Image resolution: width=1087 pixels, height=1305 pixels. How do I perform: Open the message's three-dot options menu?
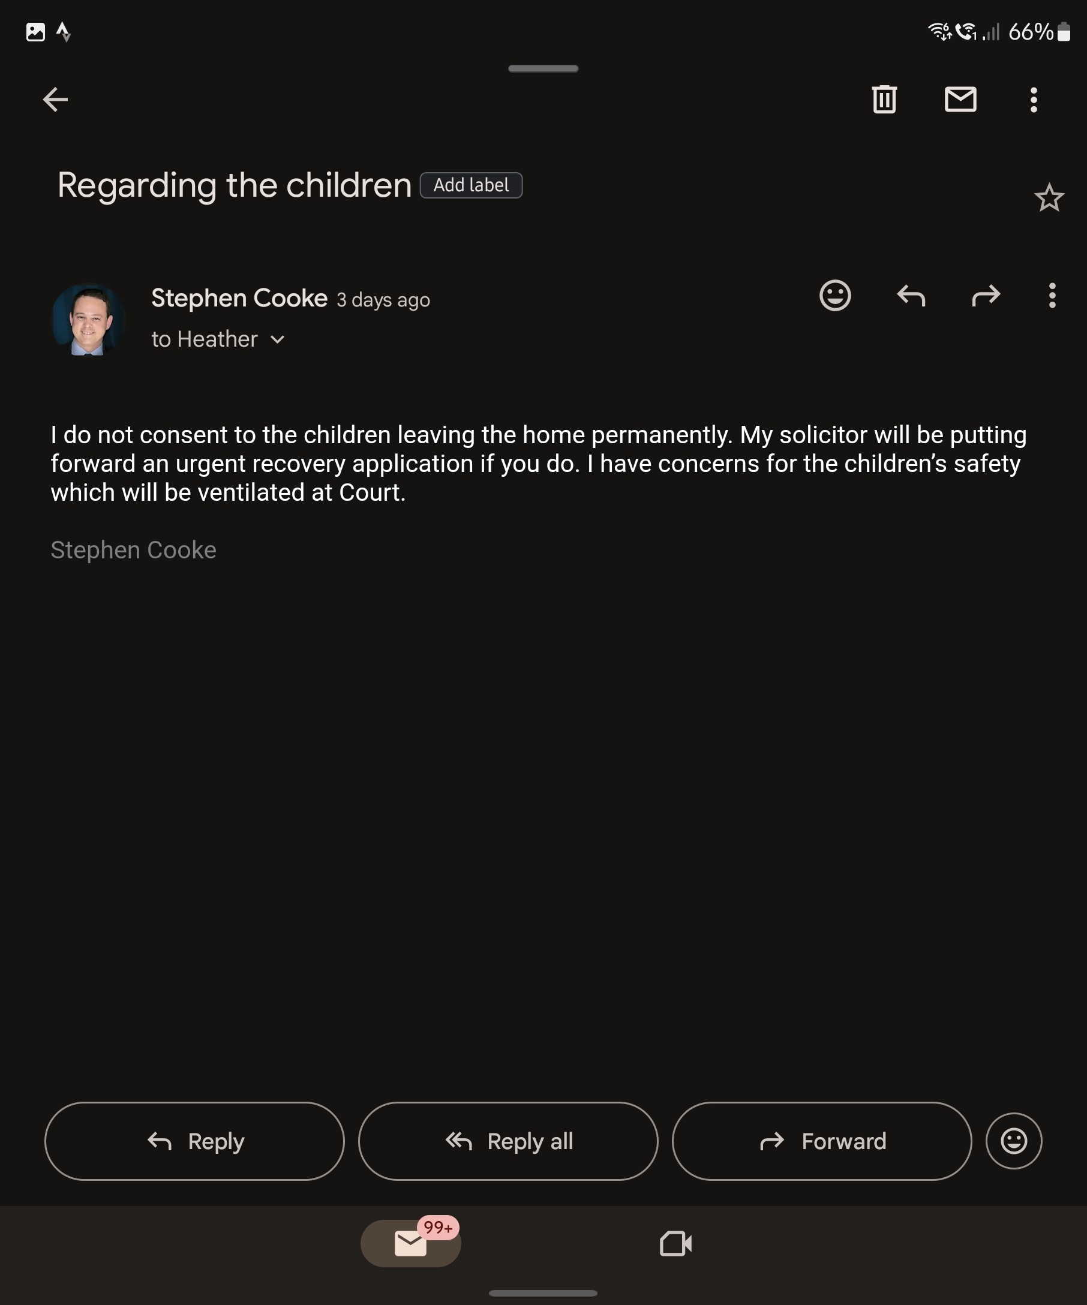[1052, 295]
